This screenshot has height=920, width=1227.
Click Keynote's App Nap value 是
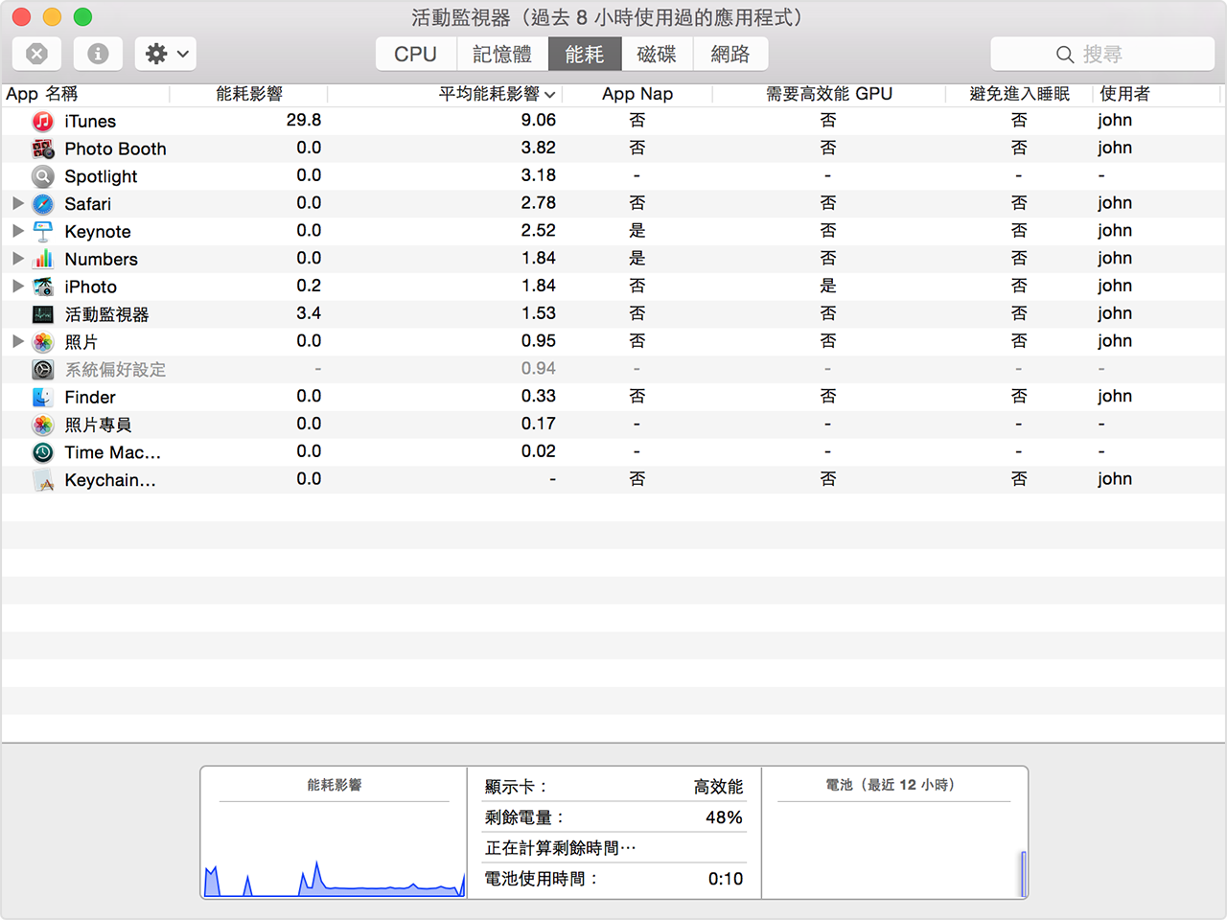tap(637, 231)
